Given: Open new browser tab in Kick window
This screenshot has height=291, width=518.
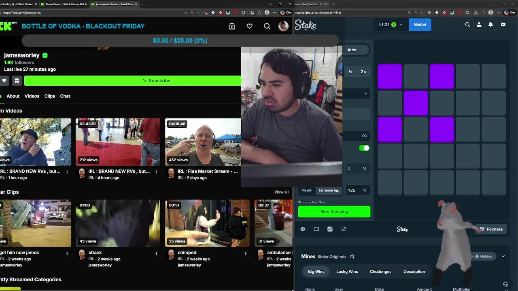Looking at the screenshot, I should [x=144, y=4].
